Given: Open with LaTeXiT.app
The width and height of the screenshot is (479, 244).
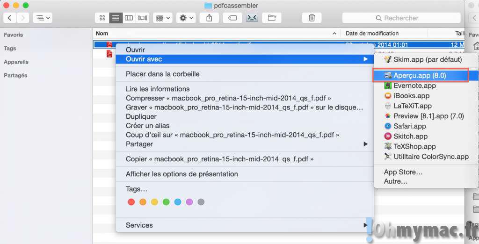Looking at the screenshot, I should pyautogui.click(x=426, y=106).
